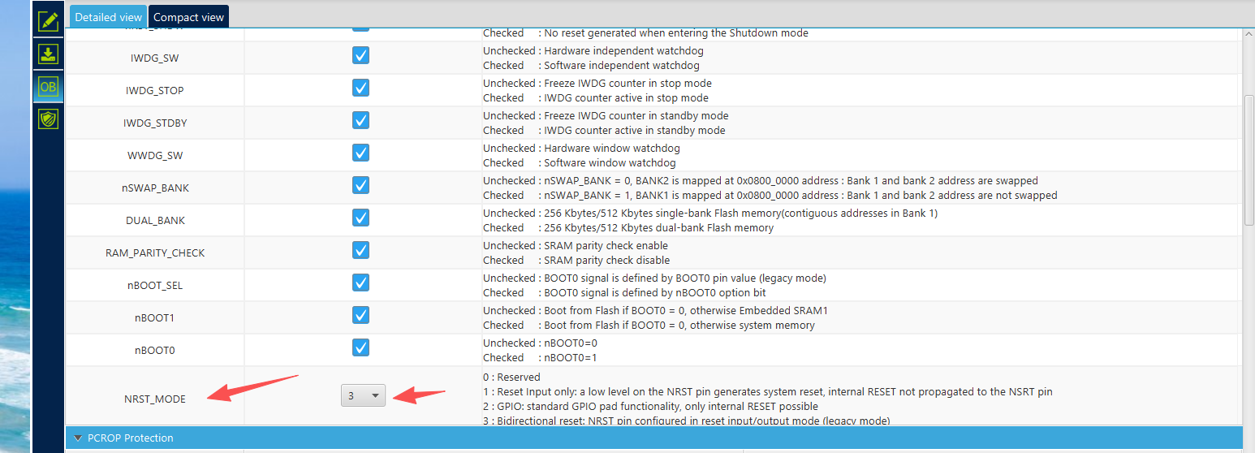Click 'No reset generated when entering Shutdown mode' text

(675, 33)
